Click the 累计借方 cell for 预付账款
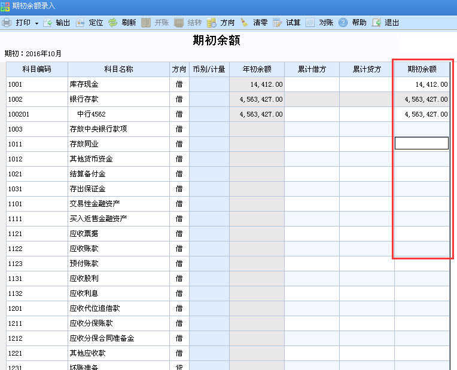457x370 pixels. [x=312, y=264]
